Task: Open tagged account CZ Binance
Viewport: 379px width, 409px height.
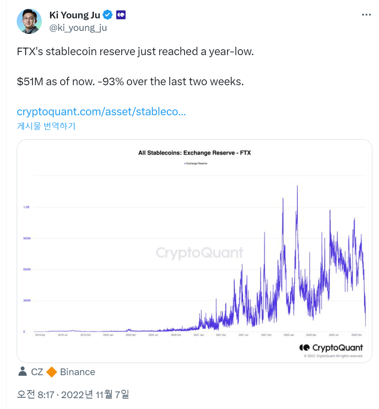Action: [x=57, y=372]
